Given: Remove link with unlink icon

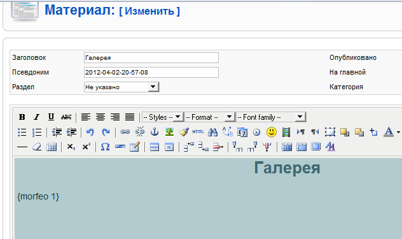Looking at the screenshot, I should [140, 131].
